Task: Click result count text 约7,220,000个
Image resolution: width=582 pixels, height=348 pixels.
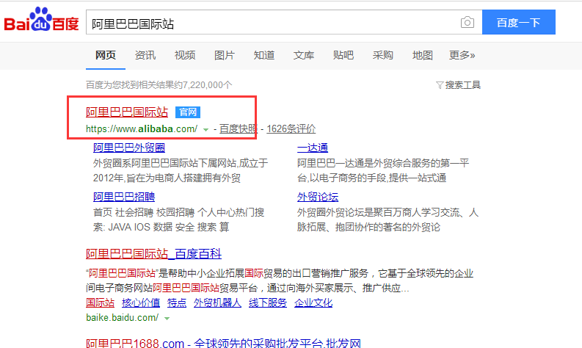Action: (203, 85)
